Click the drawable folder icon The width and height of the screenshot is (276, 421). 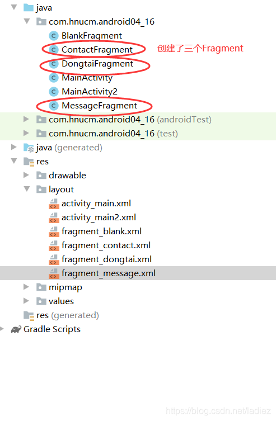click(41, 176)
